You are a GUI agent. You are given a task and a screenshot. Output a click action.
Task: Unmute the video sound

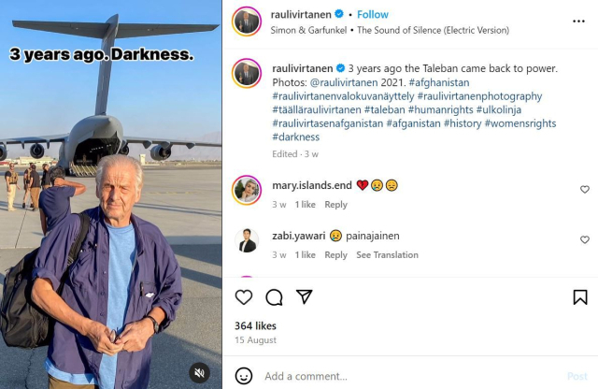pyautogui.click(x=199, y=371)
